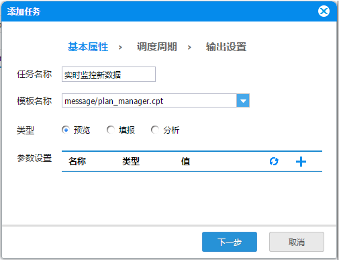
Task: Click the 名称 column header
Action: 77,161
